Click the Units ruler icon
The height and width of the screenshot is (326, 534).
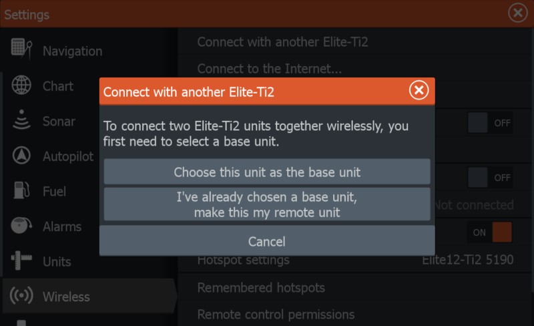[21, 261]
